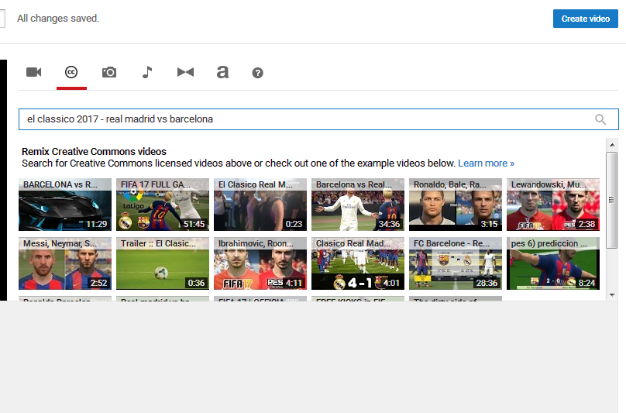Open the videos tab camera icon
Image resolution: width=626 pixels, height=413 pixels.
(x=34, y=72)
